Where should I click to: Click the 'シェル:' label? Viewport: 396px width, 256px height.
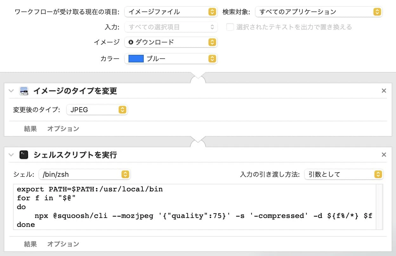[x=23, y=175]
